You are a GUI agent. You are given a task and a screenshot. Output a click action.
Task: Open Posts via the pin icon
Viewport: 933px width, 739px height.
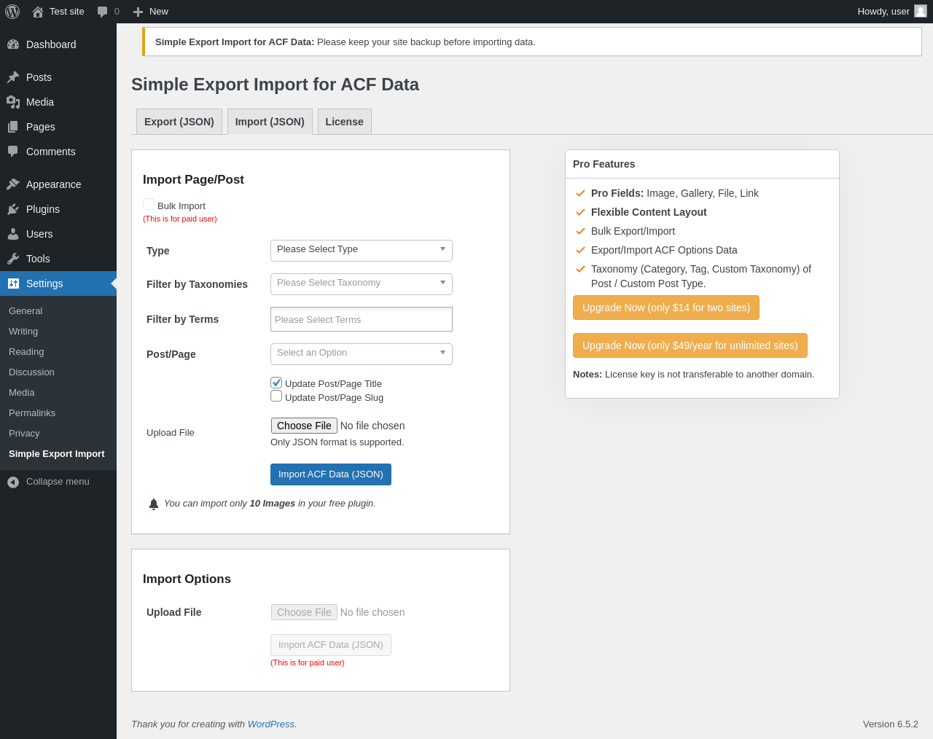[x=13, y=77]
